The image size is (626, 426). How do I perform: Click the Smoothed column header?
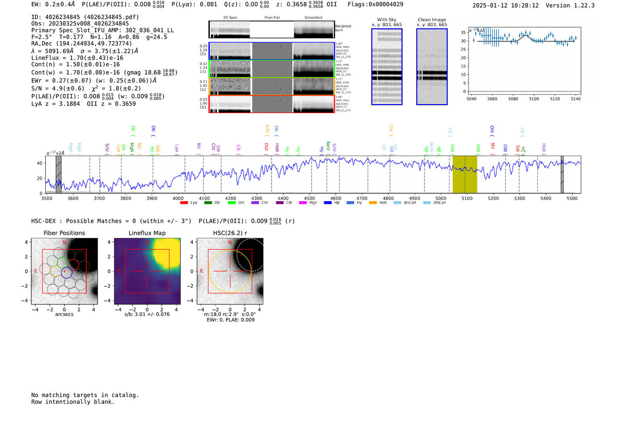coord(313,18)
